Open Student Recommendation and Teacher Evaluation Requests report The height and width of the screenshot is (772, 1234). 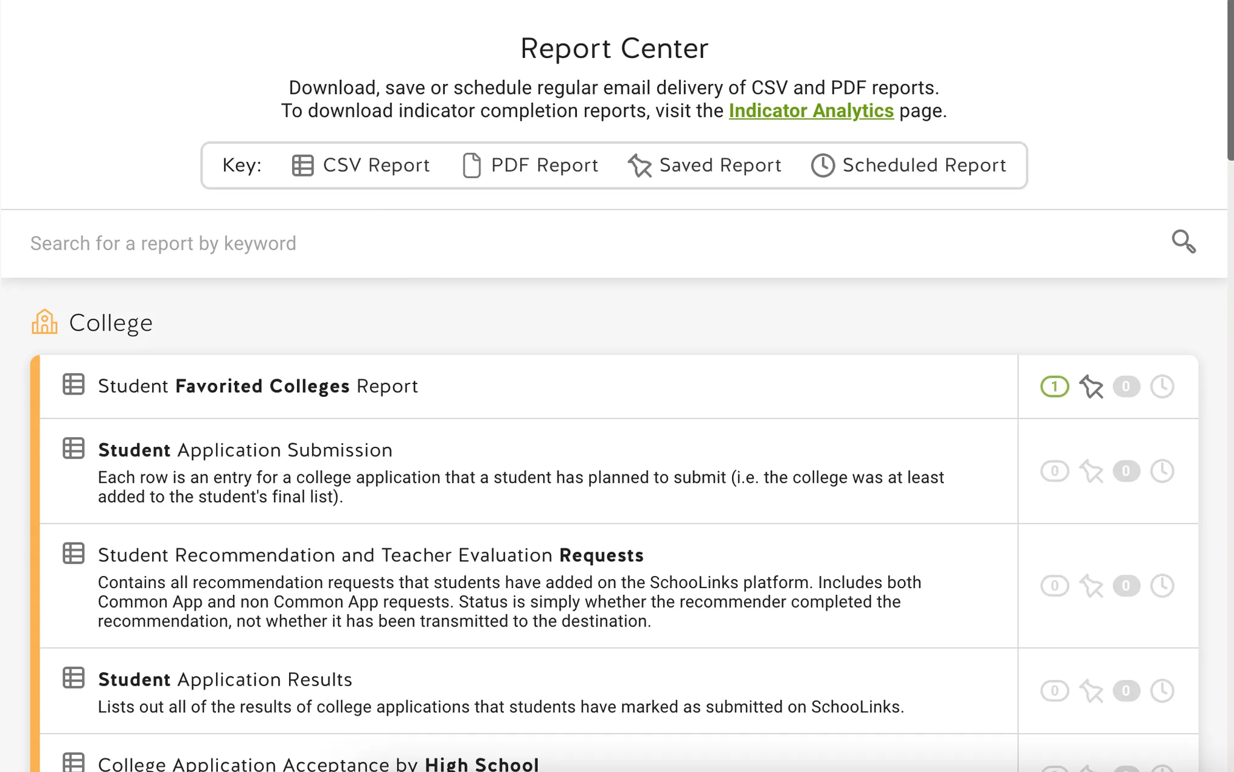click(x=371, y=555)
